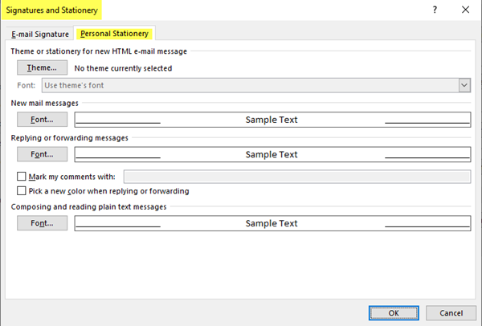Click the replying or forwarding Sample Text preview
Viewport: 482px width, 326px height.
coord(272,154)
